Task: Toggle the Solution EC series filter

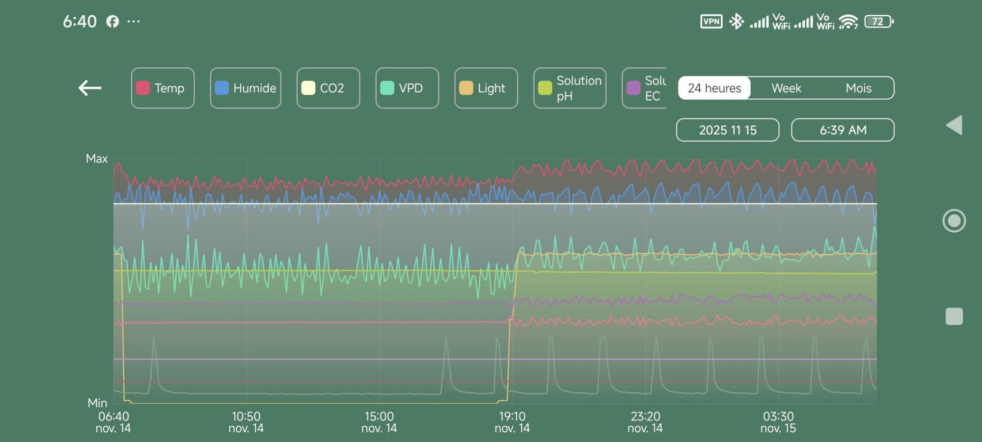Action: click(x=645, y=88)
